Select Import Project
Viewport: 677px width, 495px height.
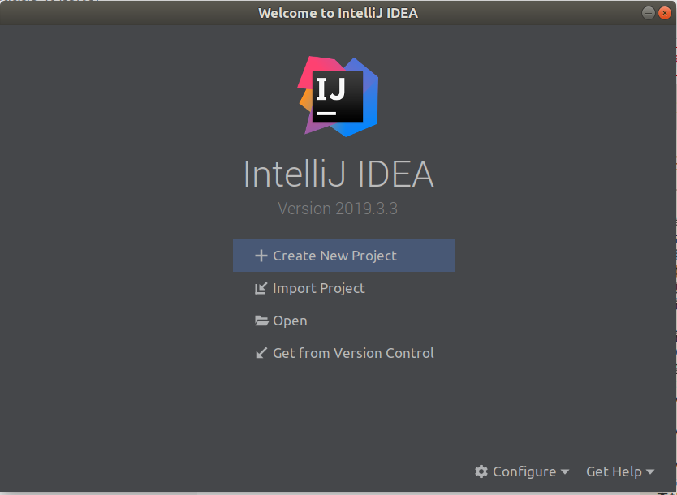[x=318, y=288]
